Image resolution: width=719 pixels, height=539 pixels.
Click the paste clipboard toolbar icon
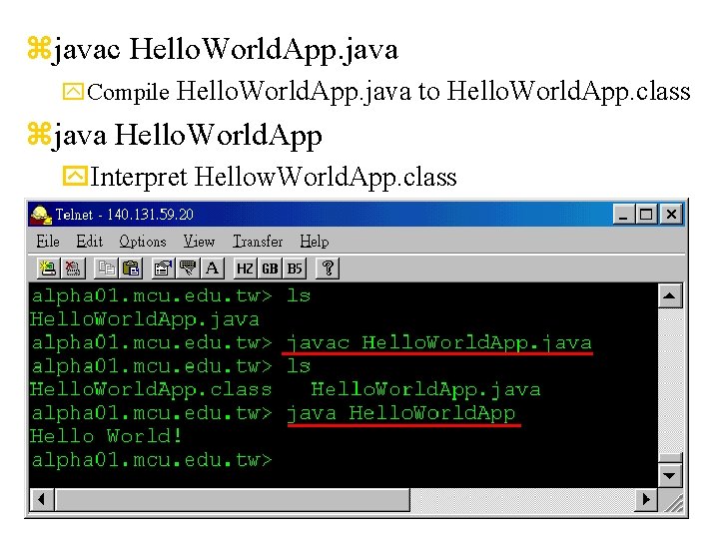(131, 269)
